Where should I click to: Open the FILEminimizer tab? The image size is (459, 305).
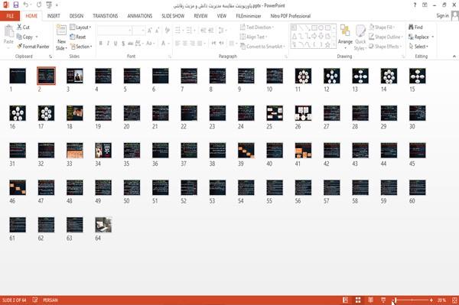[x=249, y=16]
